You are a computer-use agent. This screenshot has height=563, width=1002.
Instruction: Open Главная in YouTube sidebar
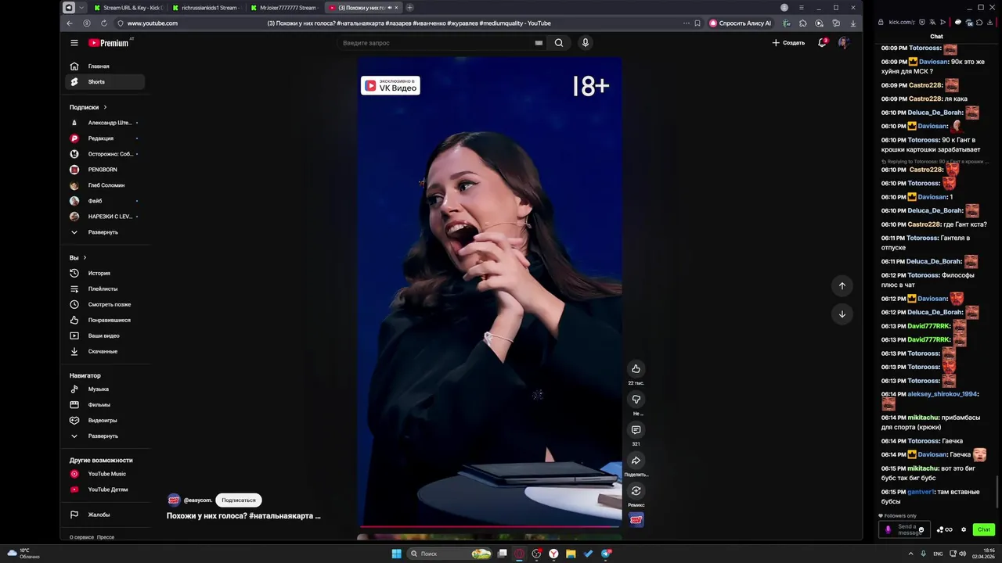click(106, 66)
